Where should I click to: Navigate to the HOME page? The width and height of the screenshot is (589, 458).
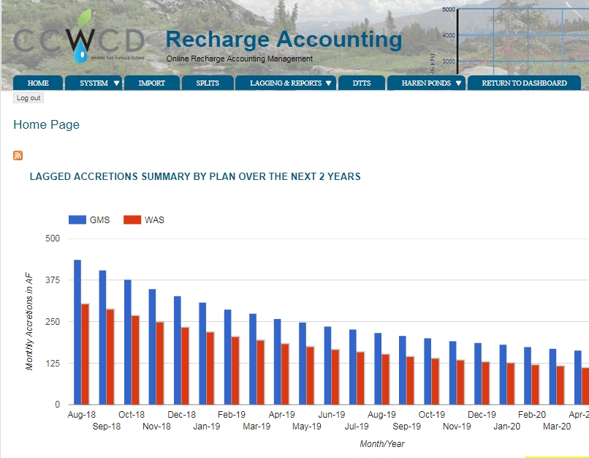pos(37,83)
